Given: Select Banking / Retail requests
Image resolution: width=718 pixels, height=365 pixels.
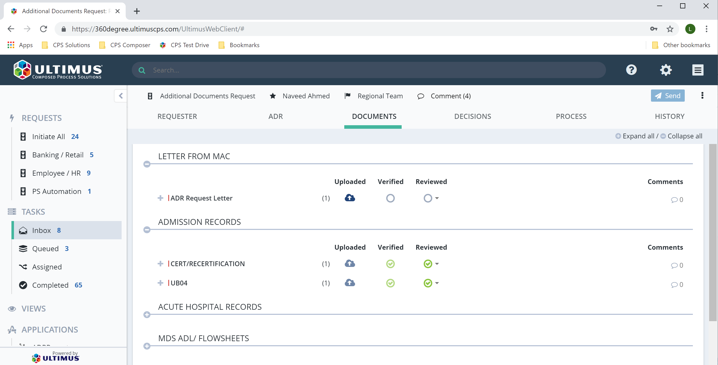Looking at the screenshot, I should point(57,155).
